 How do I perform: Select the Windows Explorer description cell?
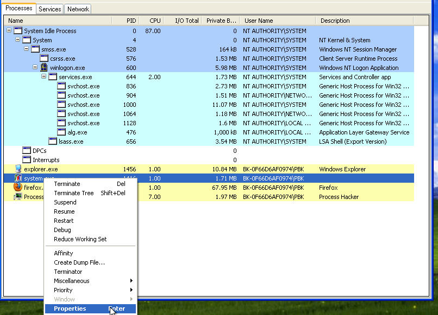pyautogui.click(x=342, y=169)
